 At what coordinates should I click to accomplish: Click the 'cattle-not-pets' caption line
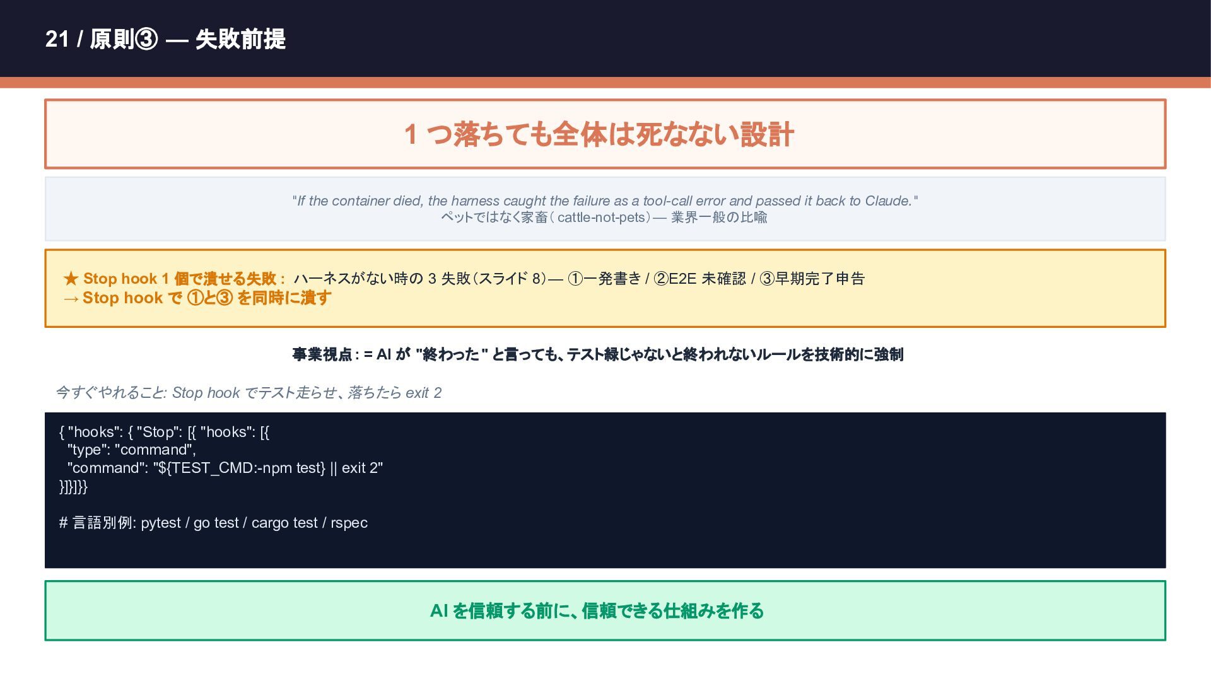coord(604,218)
